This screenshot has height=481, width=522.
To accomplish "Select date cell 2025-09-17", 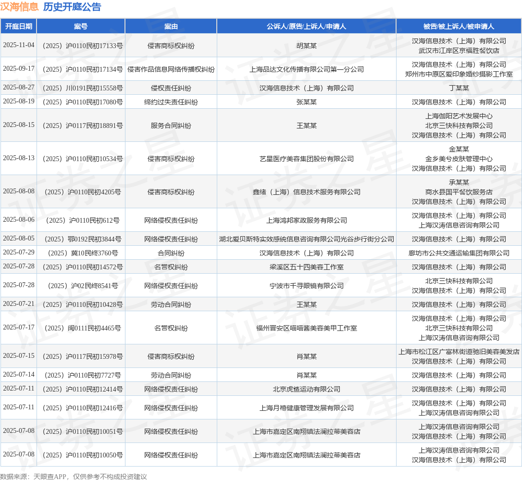I will coord(19,69).
